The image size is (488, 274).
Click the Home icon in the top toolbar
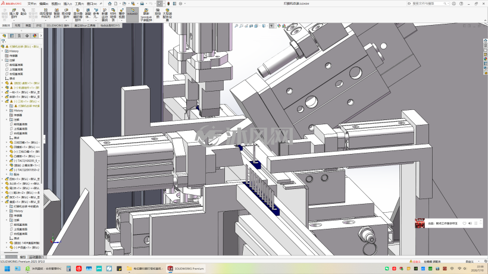coord(110,4)
